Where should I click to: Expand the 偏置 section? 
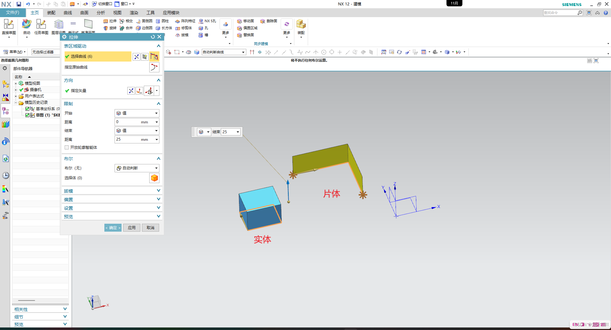[x=112, y=200]
